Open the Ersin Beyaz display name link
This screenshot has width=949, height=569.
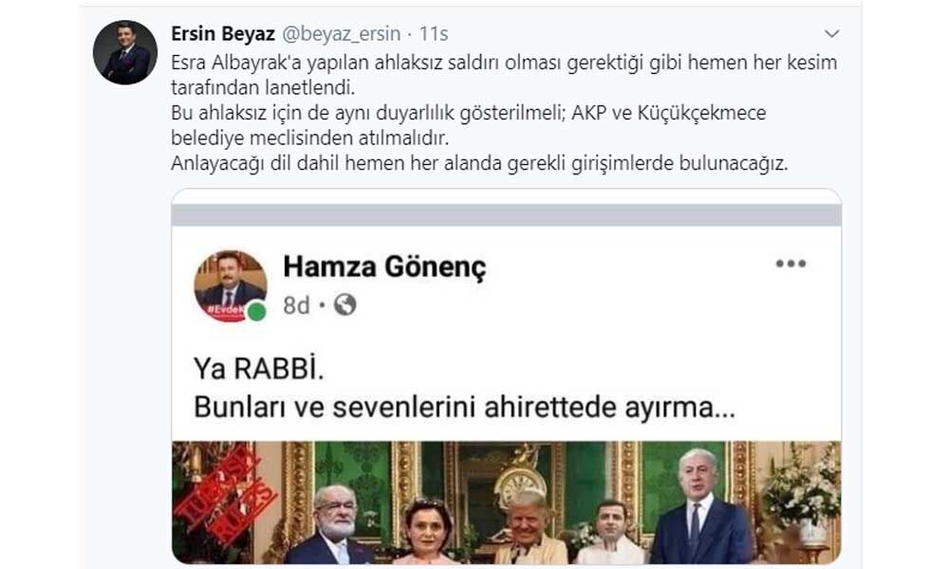(x=223, y=34)
